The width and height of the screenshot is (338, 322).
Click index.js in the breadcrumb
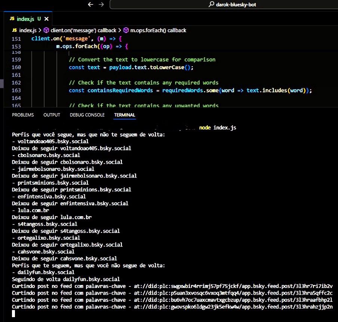[x=28, y=30]
